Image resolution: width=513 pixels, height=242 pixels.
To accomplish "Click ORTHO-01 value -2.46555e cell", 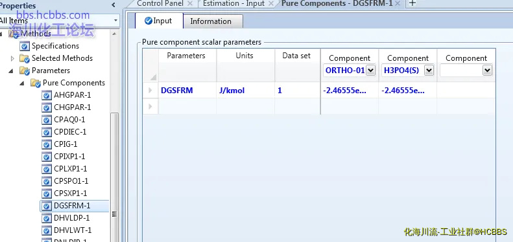I will 350,90.
